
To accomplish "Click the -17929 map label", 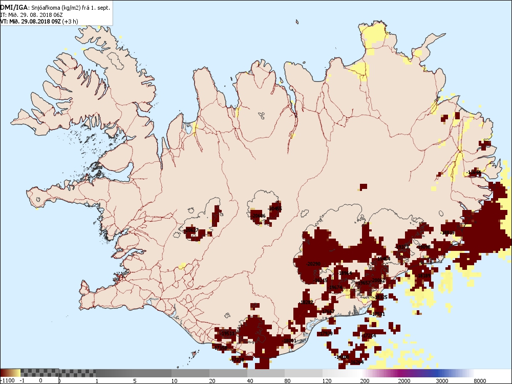I will pos(326,333).
